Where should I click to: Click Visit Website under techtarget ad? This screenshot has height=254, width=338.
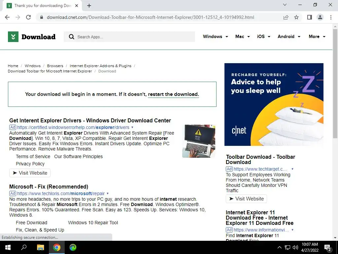246,199
